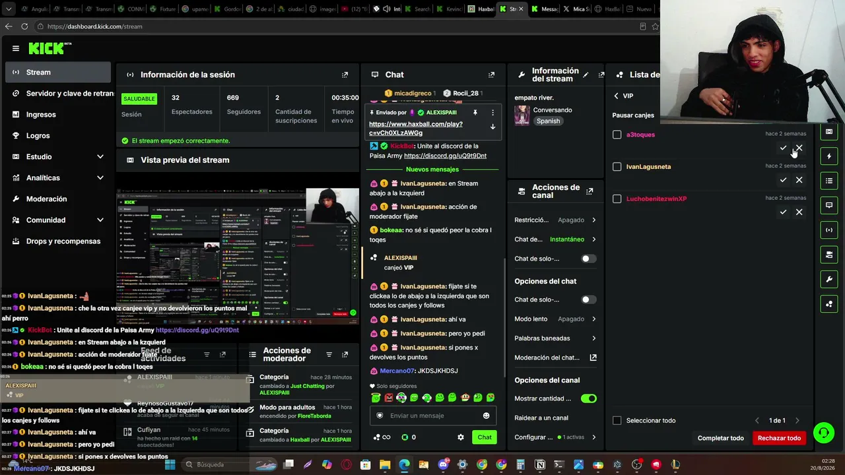Image resolution: width=845 pixels, height=475 pixels.
Task: Pop out the Chat panel
Action: coord(491,75)
